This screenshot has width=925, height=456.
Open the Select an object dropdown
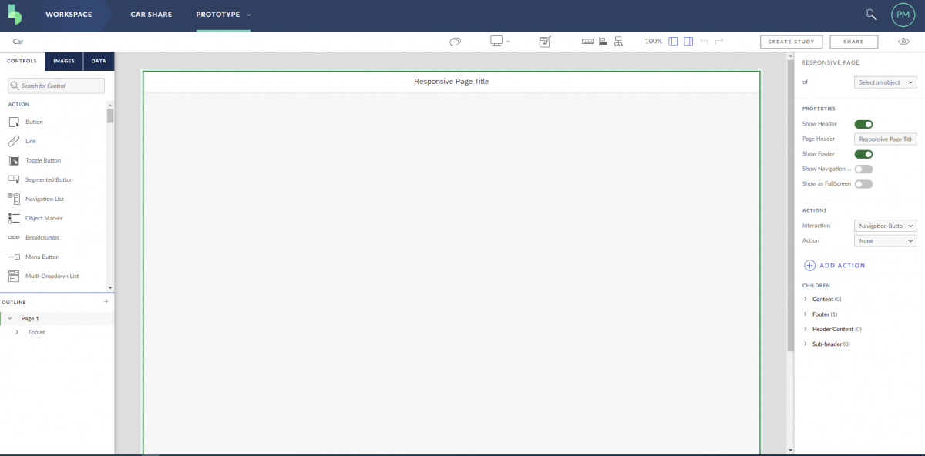885,82
